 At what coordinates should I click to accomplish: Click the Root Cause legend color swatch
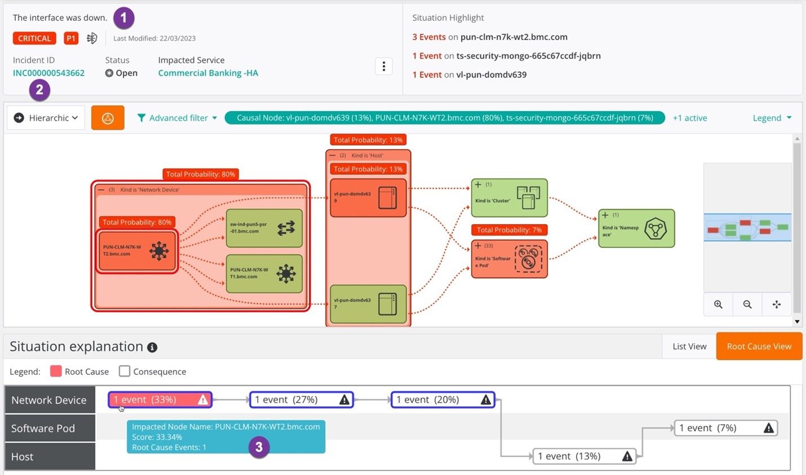(56, 371)
